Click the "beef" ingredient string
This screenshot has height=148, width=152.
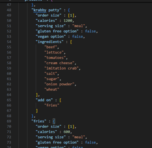tap(51, 47)
